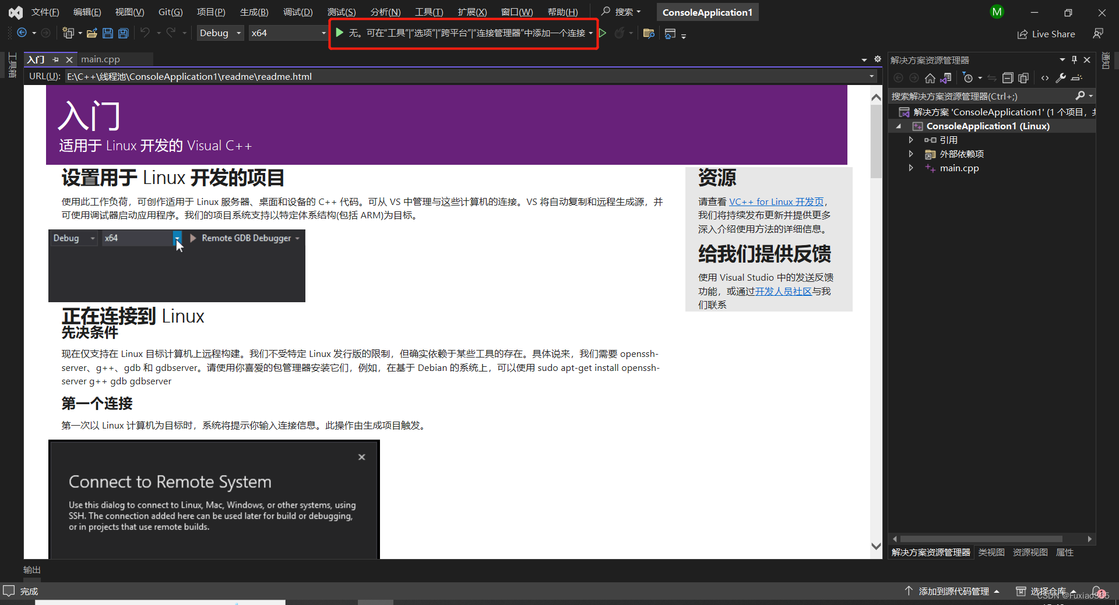This screenshot has width=1119, height=605.
Task: Open the document tabs list dropdown arrow
Action: (x=864, y=59)
